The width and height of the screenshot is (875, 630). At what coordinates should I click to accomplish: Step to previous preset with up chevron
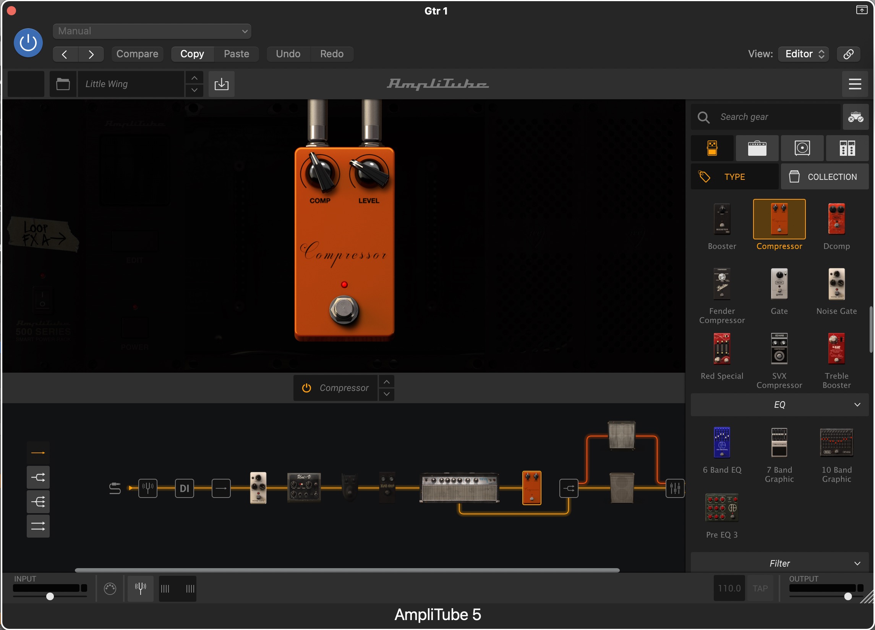click(x=194, y=78)
